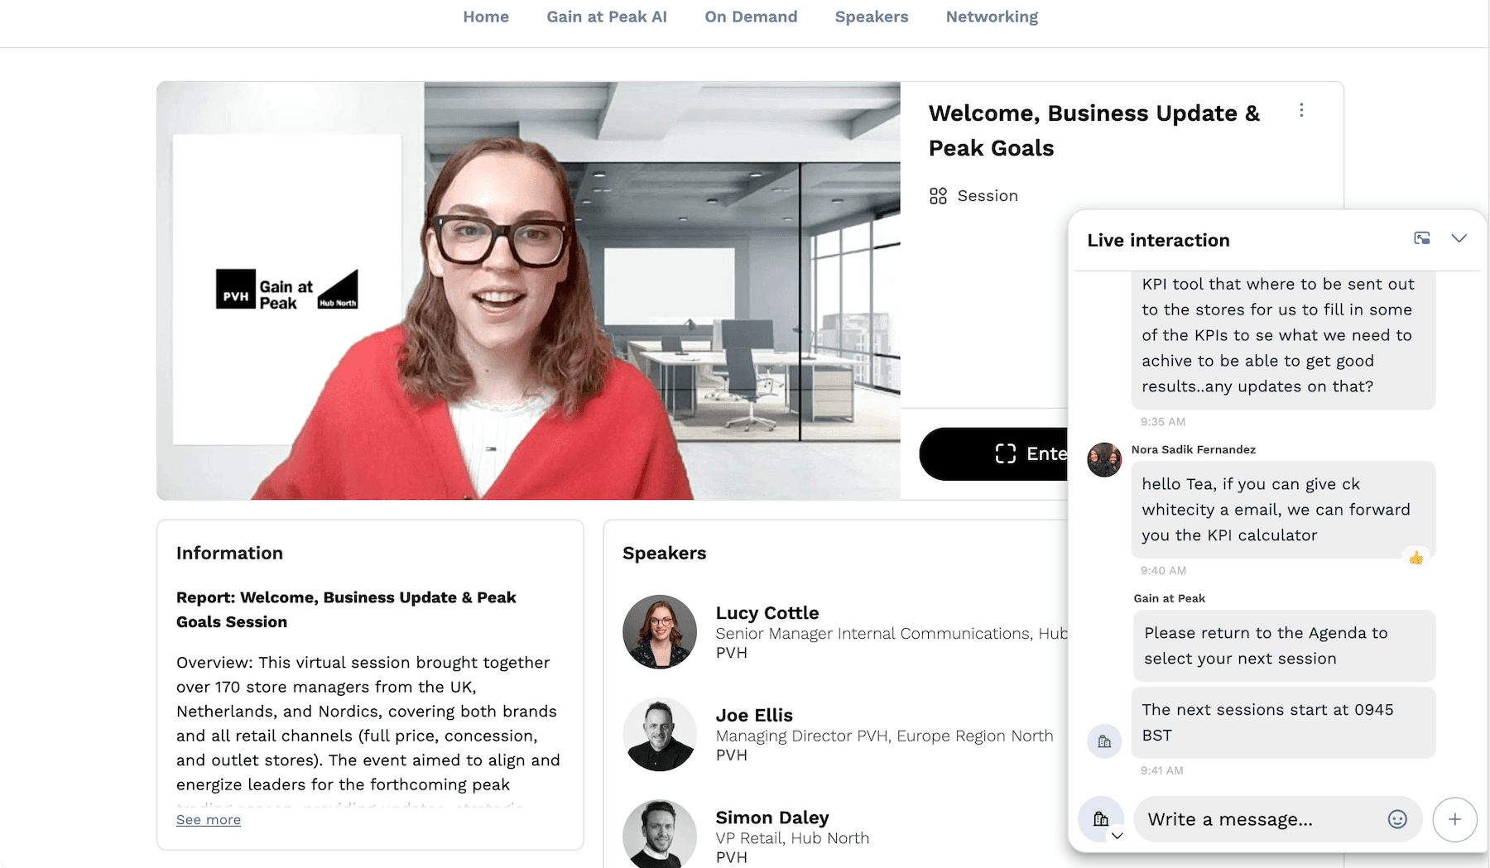Click the 'Gain at Peak' chat sender name
The height and width of the screenshot is (868, 1490).
tap(1170, 598)
